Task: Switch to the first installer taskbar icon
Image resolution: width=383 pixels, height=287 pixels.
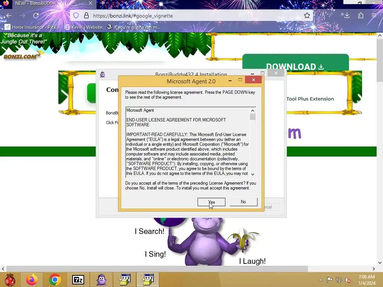Action: [x=125, y=280]
